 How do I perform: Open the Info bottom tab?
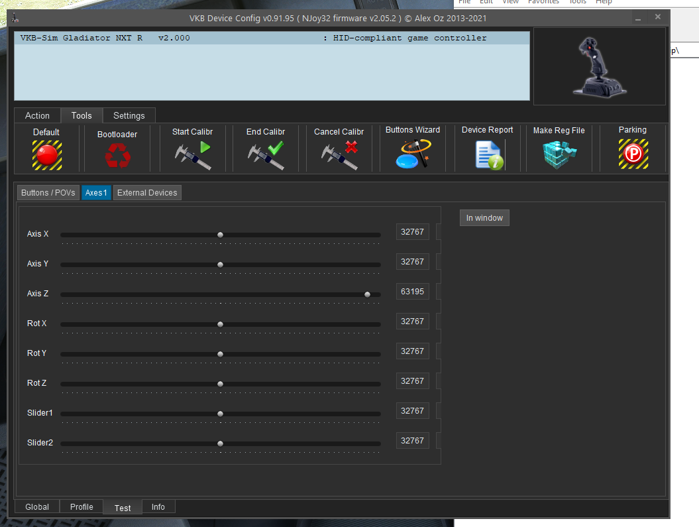(x=158, y=507)
